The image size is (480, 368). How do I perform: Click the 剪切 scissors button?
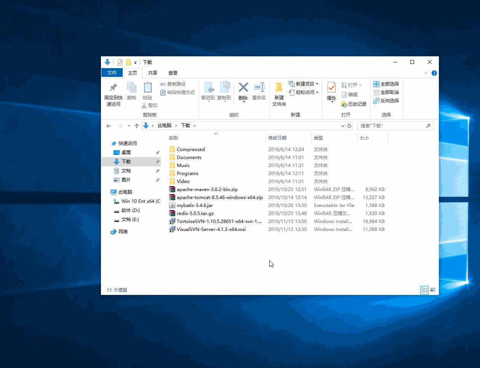(150, 105)
